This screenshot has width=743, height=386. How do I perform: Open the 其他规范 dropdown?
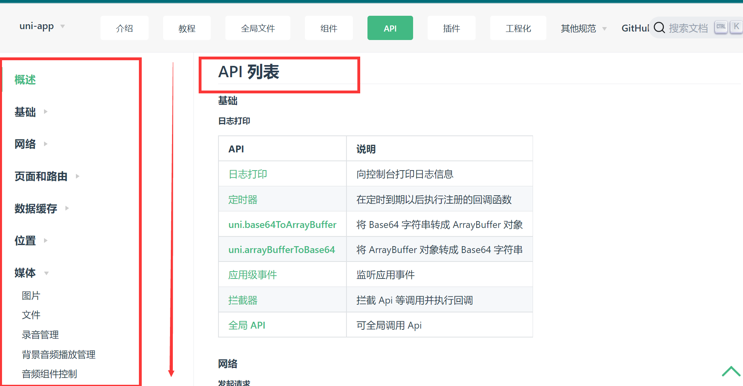coord(583,28)
